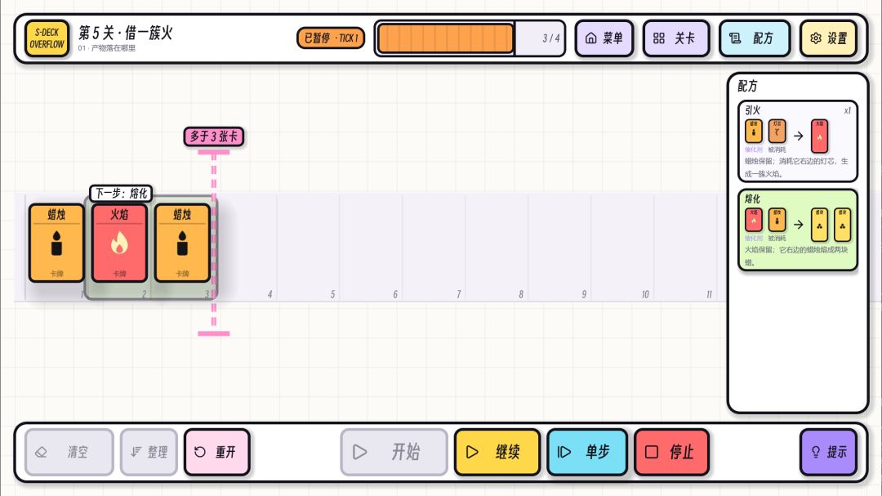Click the wick card icon in 引火 recipe
This screenshot has width=882, height=496.
coord(777,132)
